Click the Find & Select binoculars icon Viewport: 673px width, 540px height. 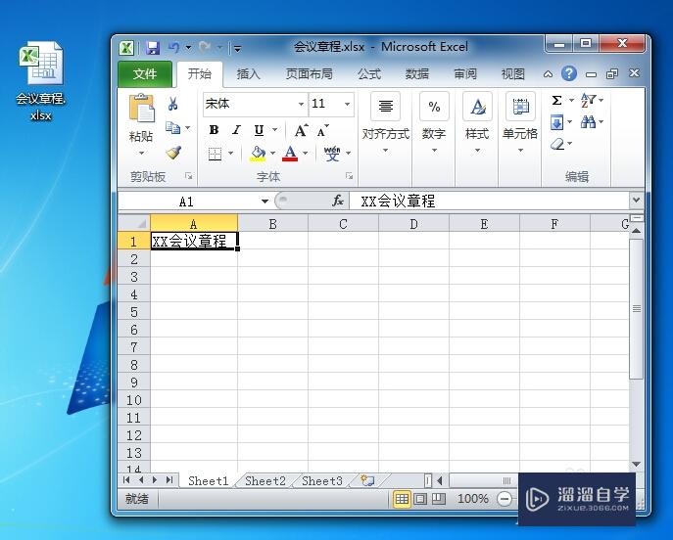(588, 122)
